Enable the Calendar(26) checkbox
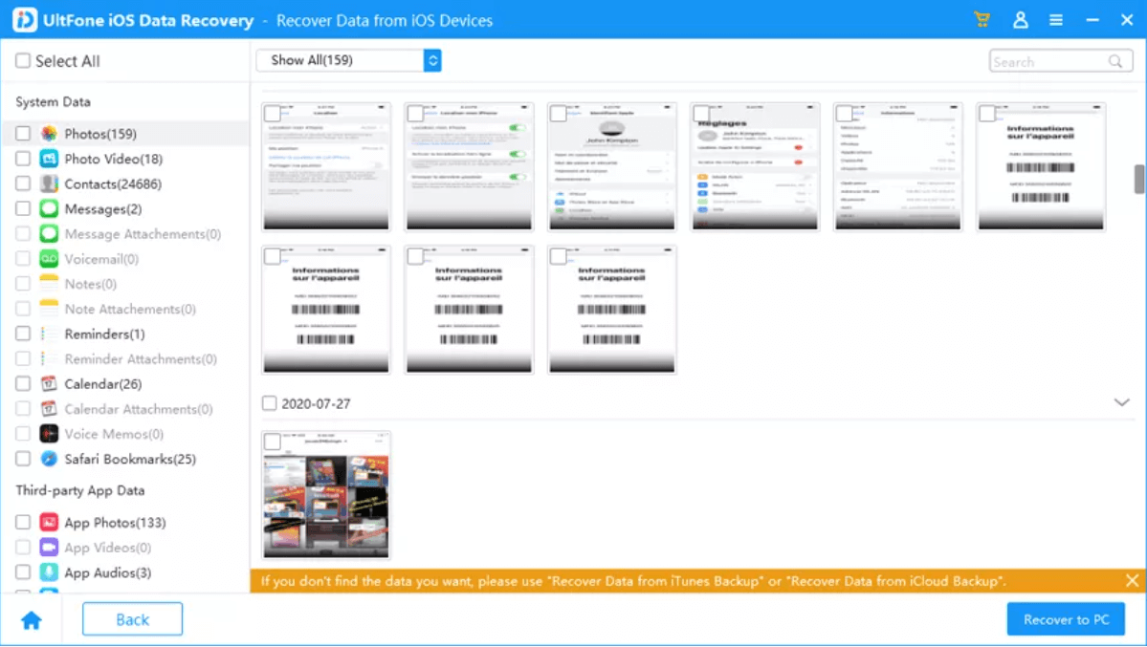 pyautogui.click(x=21, y=383)
